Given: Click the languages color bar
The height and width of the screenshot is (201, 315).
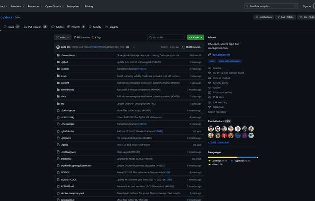Looking at the screenshot, I should pyautogui.click(x=233, y=157).
